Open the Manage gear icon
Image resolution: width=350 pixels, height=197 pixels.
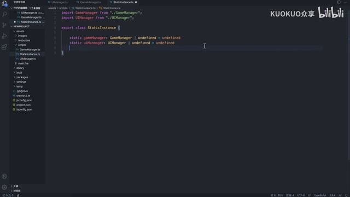4,187
